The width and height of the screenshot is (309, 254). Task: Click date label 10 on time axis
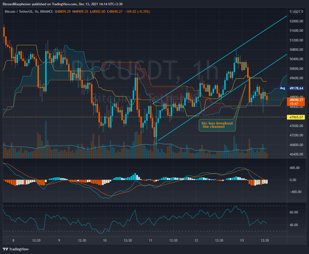click(x=105, y=240)
